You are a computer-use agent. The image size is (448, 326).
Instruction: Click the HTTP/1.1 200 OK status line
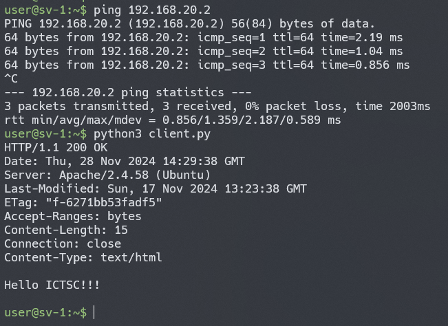(56, 147)
